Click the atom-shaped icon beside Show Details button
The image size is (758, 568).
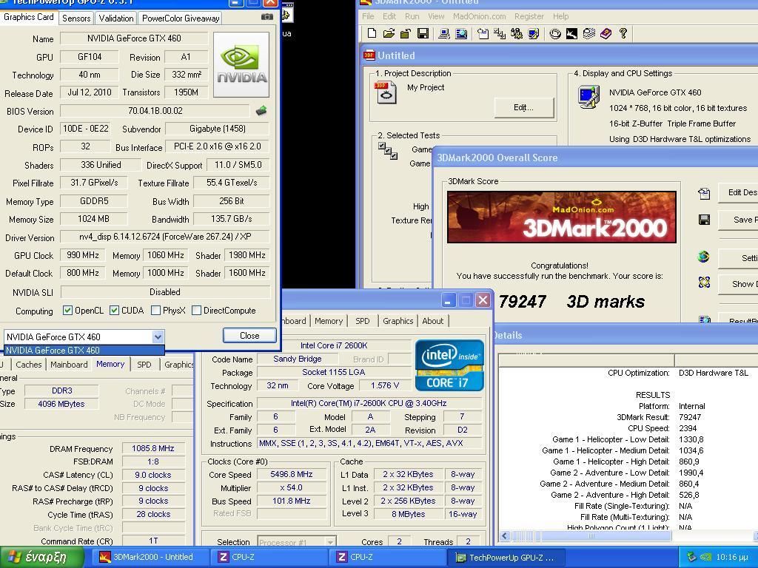point(705,282)
